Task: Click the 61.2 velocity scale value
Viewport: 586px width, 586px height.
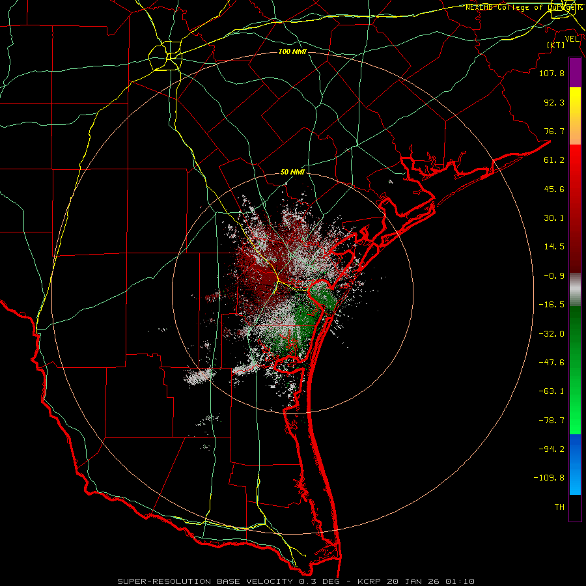Action: 554,160
